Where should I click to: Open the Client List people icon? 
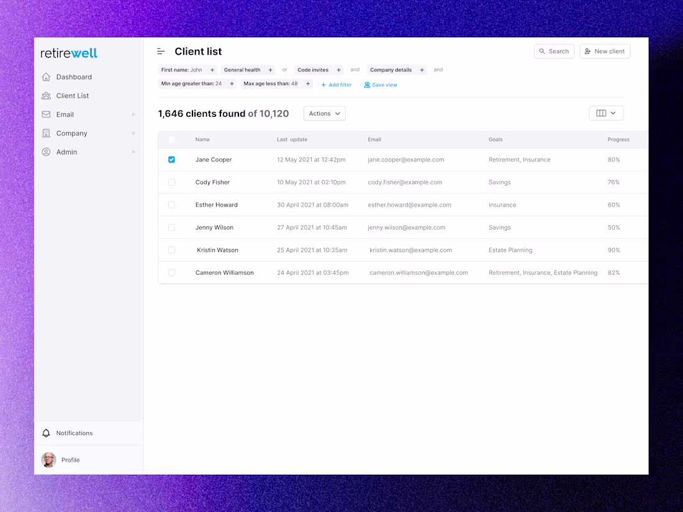pyautogui.click(x=46, y=96)
